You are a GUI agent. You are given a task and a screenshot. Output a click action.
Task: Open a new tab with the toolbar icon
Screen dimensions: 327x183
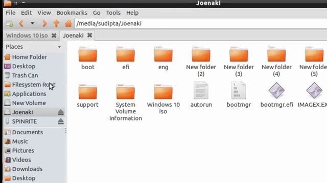pyautogui.click(x=9, y=24)
